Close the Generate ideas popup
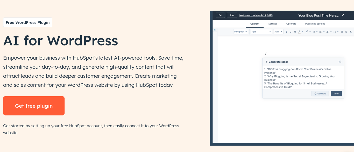 click(x=340, y=62)
